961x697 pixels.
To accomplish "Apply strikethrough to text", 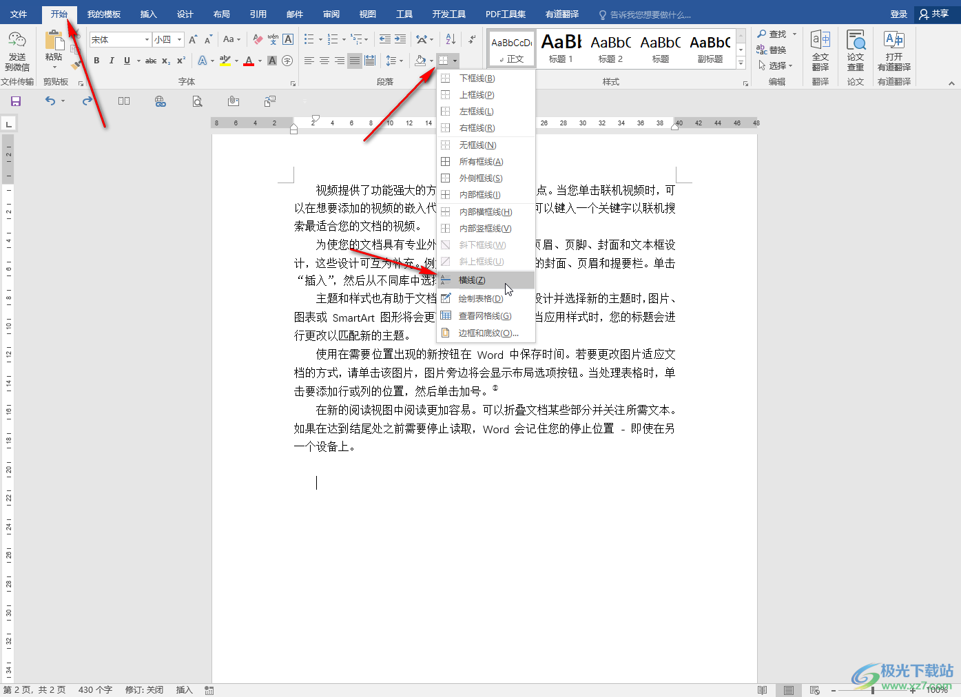I will (151, 61).
